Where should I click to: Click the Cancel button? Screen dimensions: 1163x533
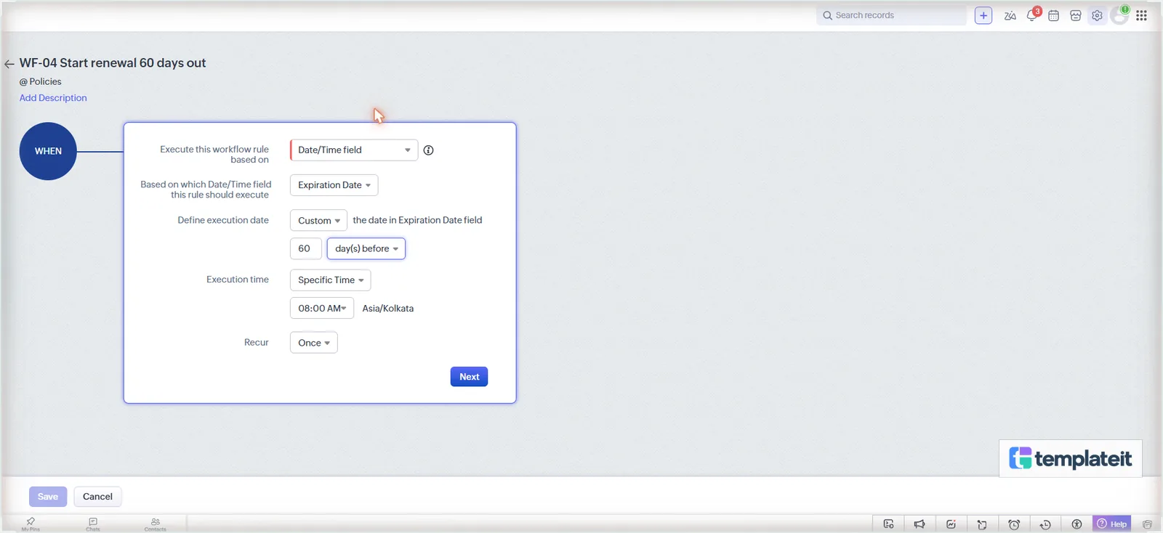click(97, 497)
